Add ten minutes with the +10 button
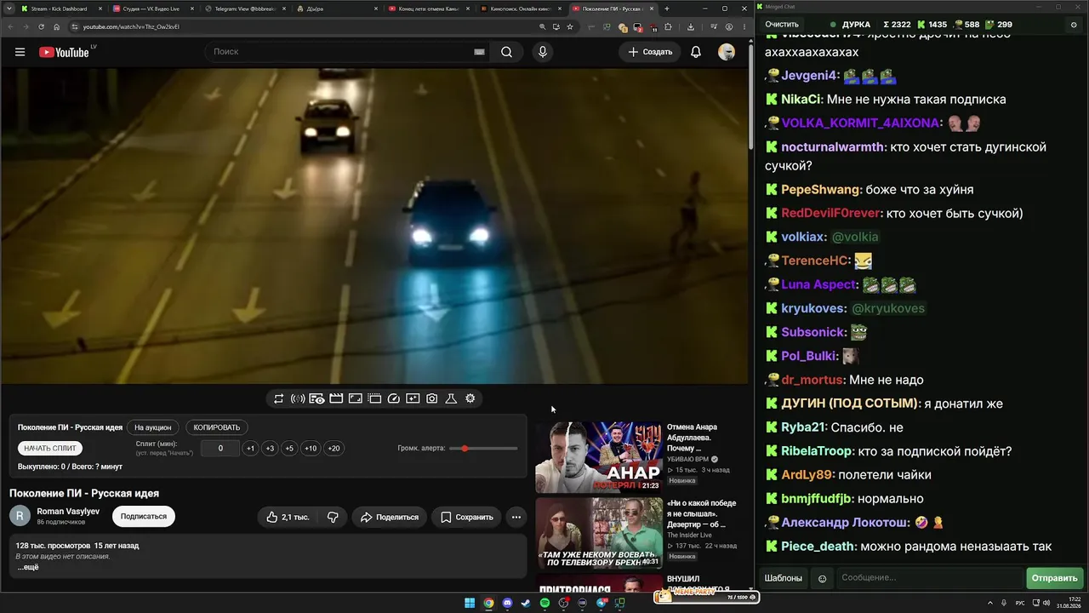Image resolution: width=1089 pixels, height=613 pixels. (311, 449)
